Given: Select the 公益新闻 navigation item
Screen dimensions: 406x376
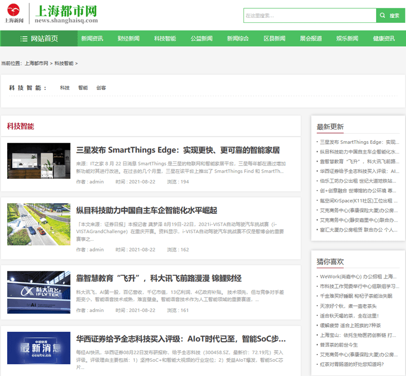Looking at the screenshot, I should pyautogui.click(x=201, y=39).
